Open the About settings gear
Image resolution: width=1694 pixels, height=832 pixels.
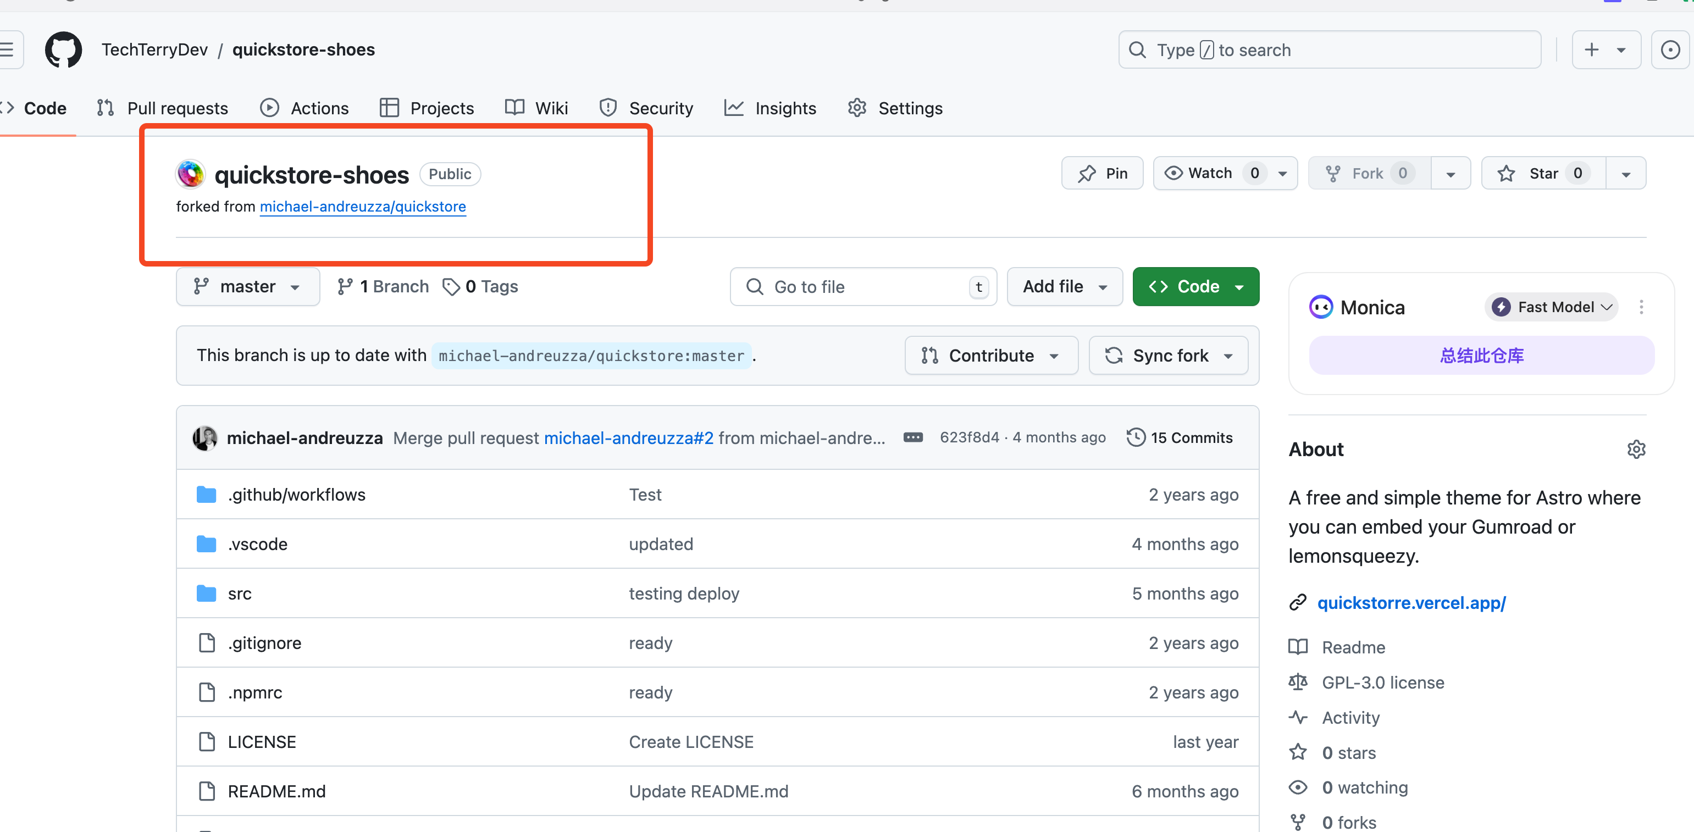click(1636, 449)
